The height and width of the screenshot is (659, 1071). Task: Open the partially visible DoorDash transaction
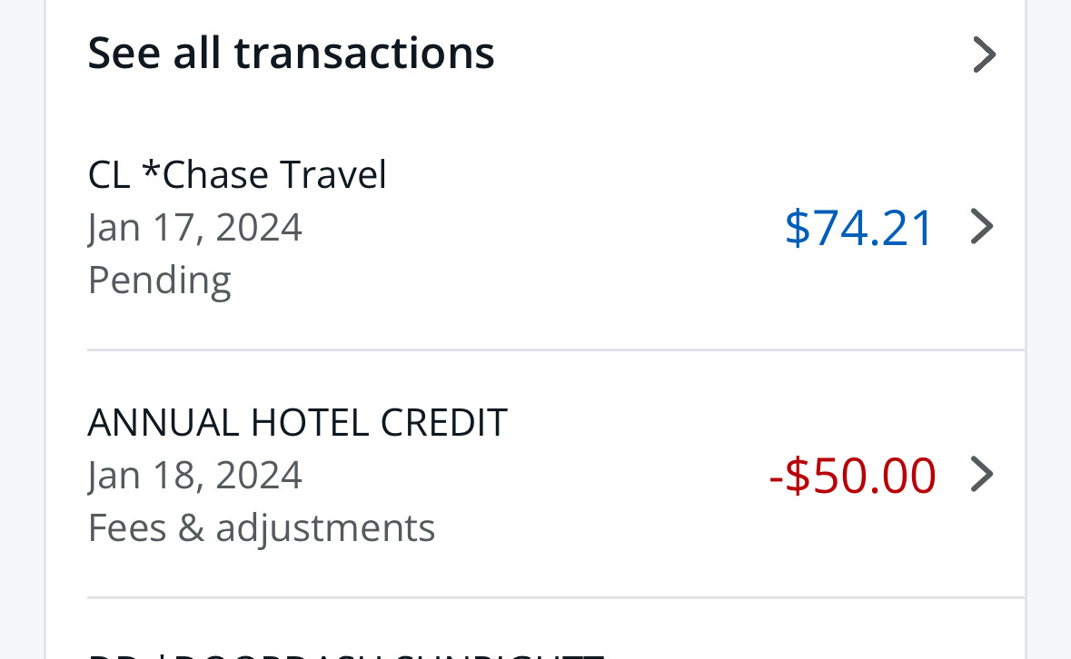point(345,652)
